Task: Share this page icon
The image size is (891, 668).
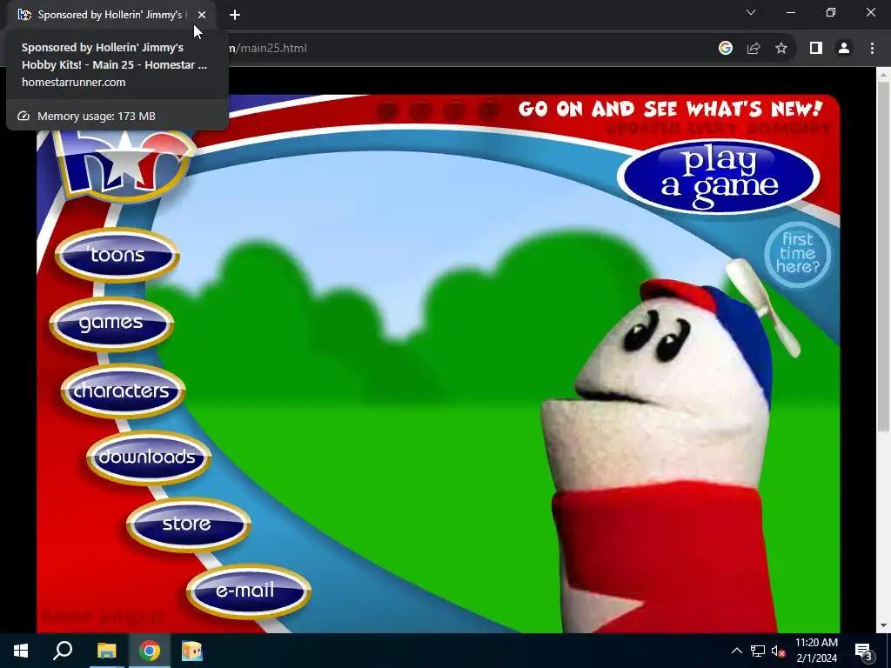Action: [x=754, y=49]
